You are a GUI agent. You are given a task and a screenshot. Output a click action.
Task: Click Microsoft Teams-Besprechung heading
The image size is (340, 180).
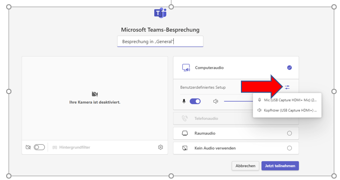(160, 29)
